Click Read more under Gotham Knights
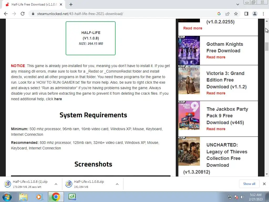The width and height of the screenshot is (269, 202). point(216,57)
